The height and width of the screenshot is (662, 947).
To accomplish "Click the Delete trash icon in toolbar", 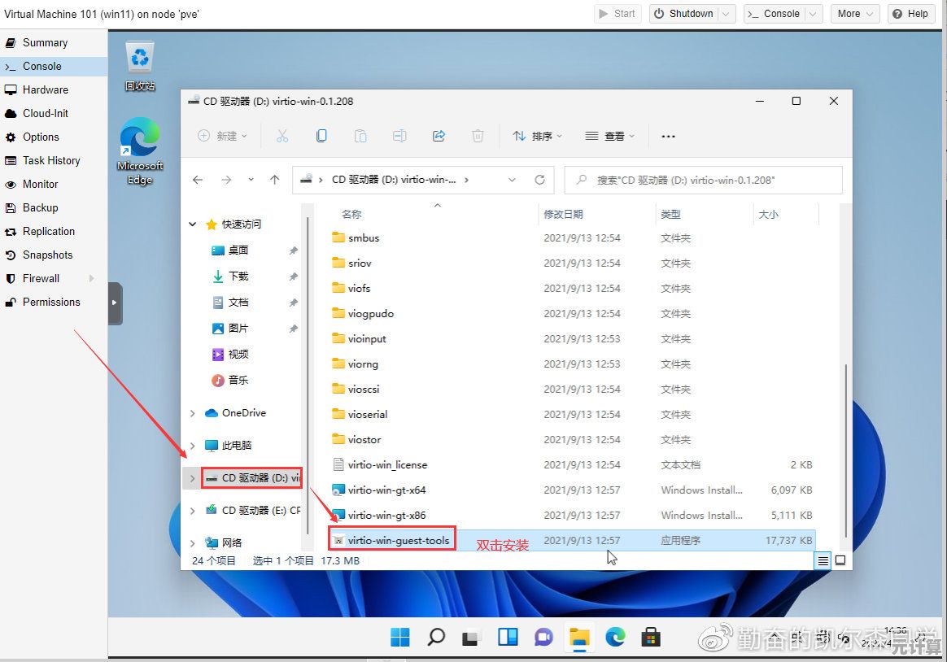I will pyautogui.click(x=478, y=136).
